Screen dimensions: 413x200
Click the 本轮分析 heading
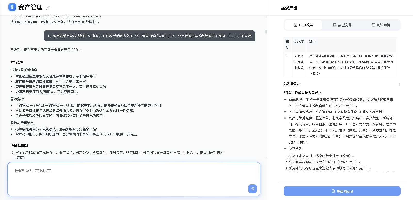[x=18, y=62]
